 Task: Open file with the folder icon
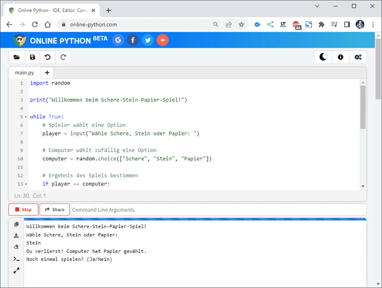click(17, 57)
